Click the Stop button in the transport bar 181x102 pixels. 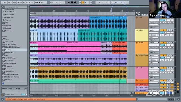(72, 3)
